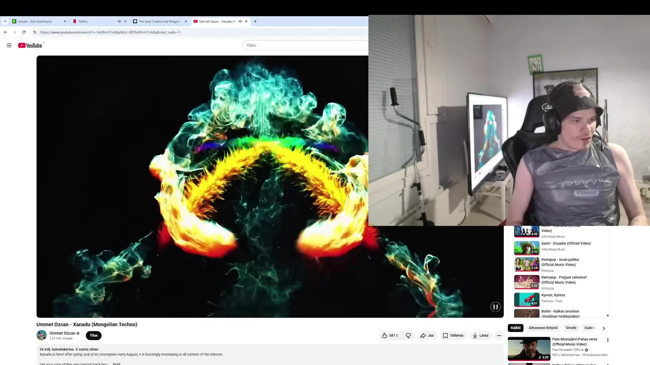Open the Pate Mustajärvi:Pahaa verta thumbnail

pos(529,349)
